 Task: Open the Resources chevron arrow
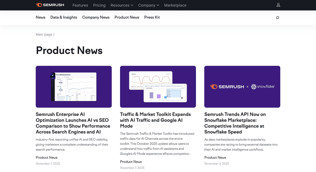(x=132, y=5)
